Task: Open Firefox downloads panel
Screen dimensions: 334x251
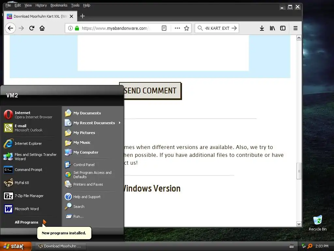Action: tap(262, 28)
